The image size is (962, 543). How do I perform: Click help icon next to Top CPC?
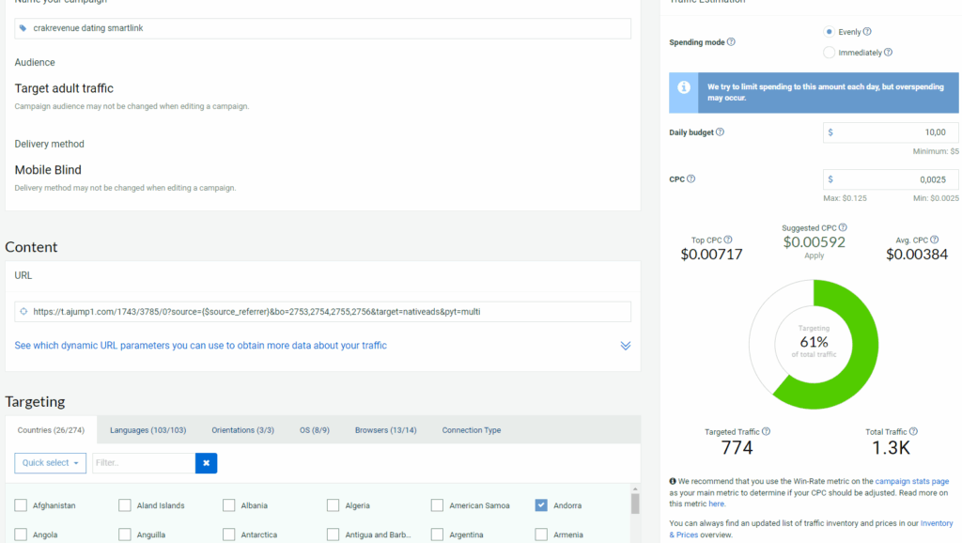click(x=728, y=240)
